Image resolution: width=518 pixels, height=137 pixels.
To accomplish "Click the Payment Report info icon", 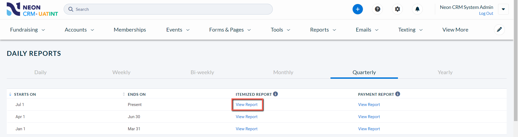I will 398,94.
